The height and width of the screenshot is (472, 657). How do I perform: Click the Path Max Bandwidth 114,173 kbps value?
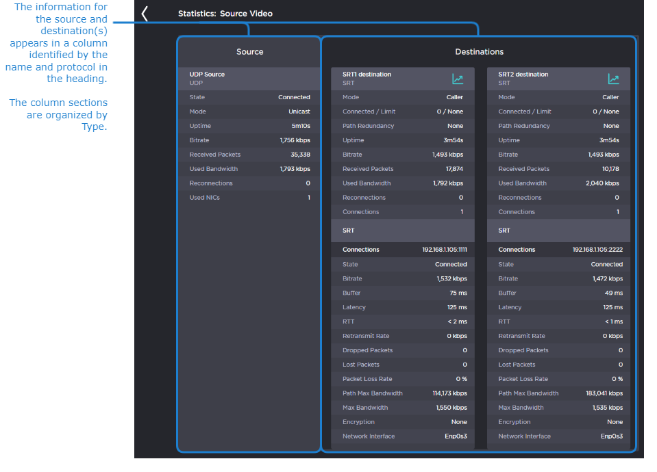[x=449, y=393]
